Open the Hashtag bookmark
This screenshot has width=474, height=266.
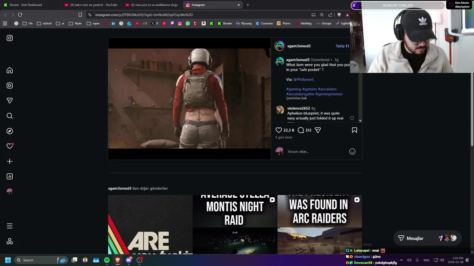[x=303, y=23]
